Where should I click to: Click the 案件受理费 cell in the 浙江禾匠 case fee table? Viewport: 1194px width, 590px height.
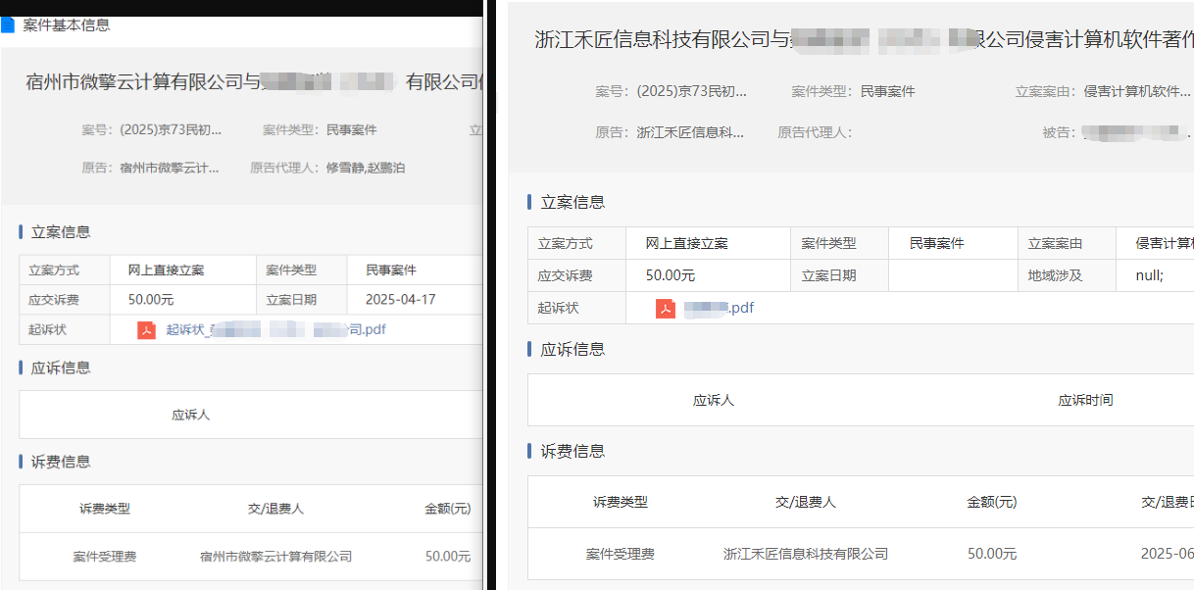point(621,554)
